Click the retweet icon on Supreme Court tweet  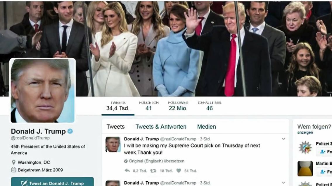point(153,171)
